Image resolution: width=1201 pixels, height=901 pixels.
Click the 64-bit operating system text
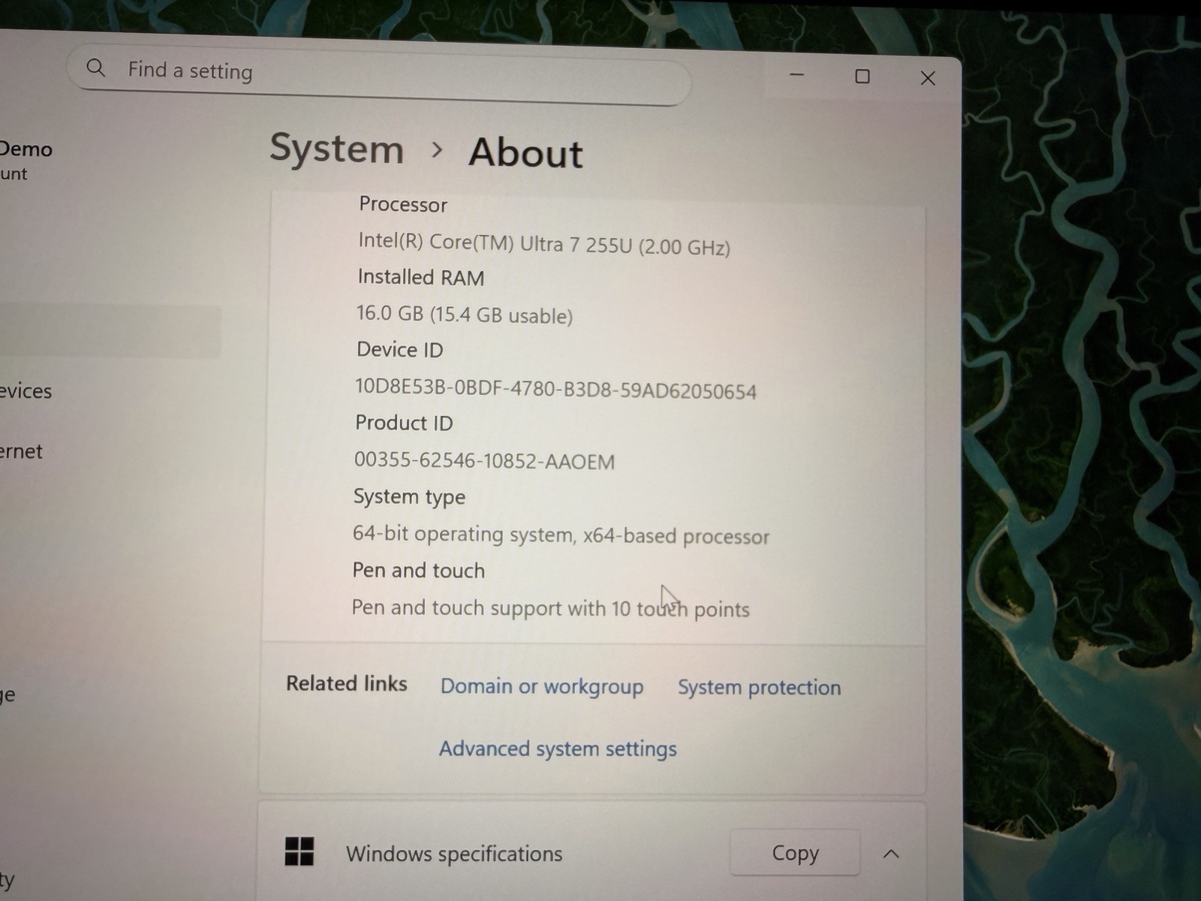pyautogui.click(x=561, y=535)
